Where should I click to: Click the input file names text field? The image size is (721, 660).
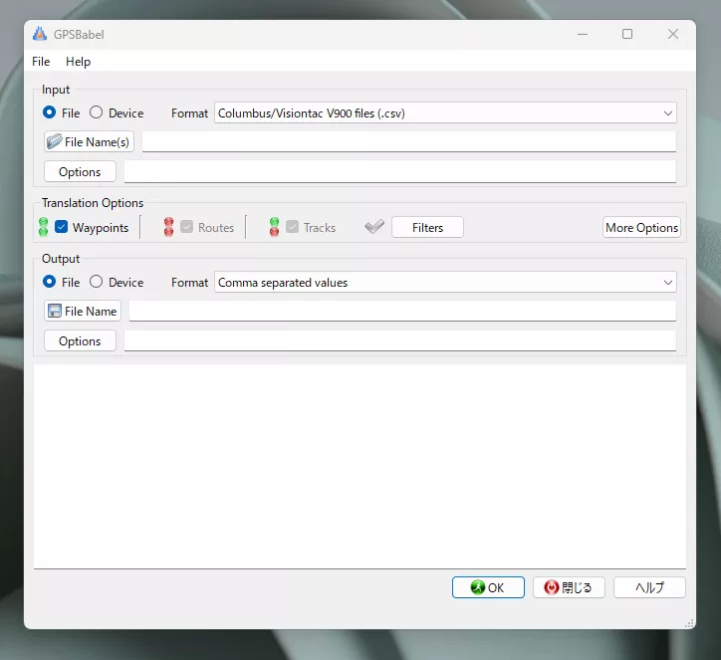(408, 141)
